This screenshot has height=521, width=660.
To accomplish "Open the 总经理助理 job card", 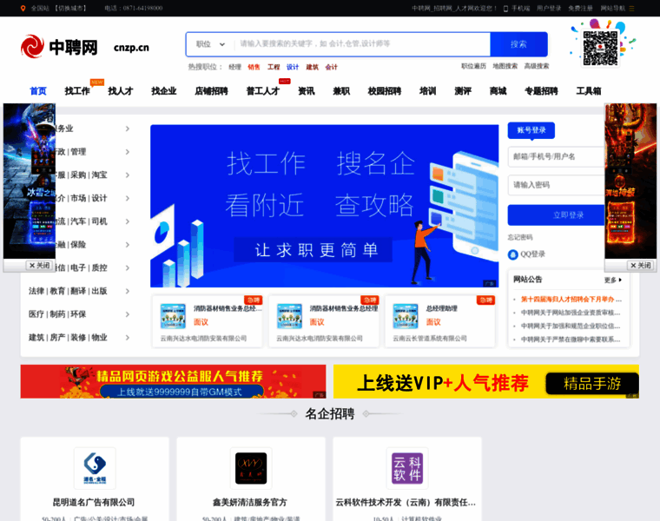I will (440, 322).
